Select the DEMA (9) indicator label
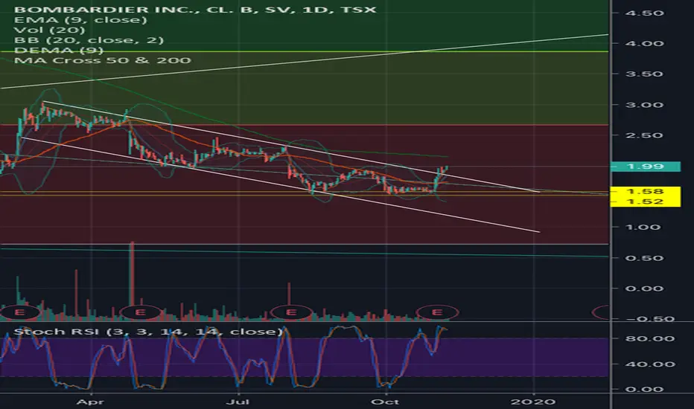694x409 pixels. click(x=58, y=51)
